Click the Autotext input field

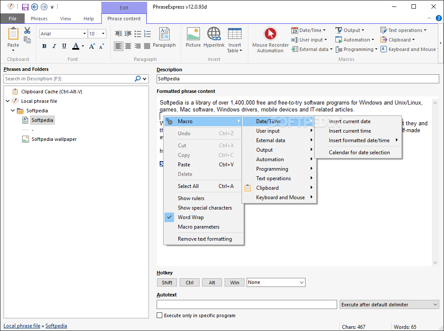tap(247, 305)
